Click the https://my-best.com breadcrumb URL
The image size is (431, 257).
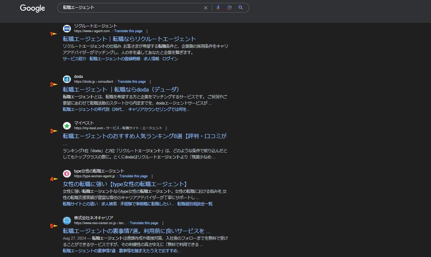pos(118,128)
